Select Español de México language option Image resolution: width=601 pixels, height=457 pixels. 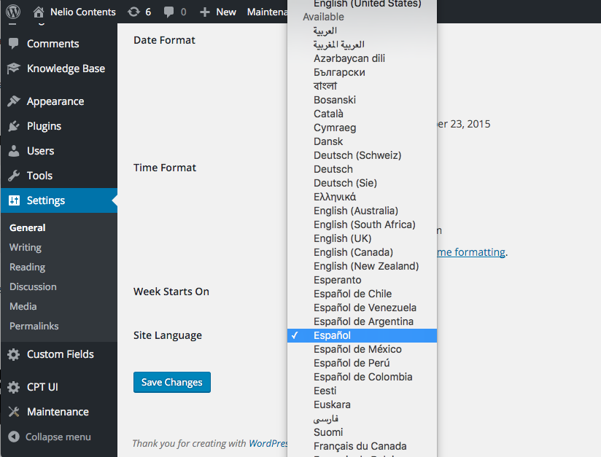pos(357,349)
